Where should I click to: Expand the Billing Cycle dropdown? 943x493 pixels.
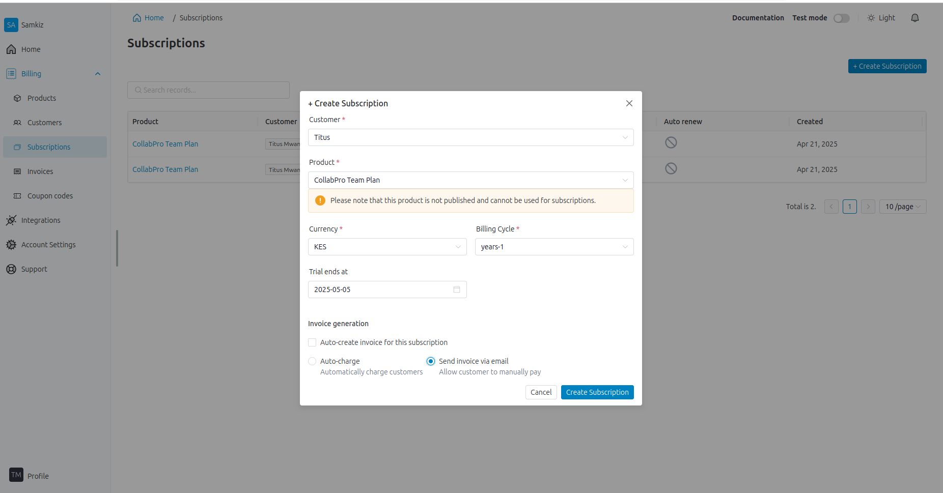point(554,247)
